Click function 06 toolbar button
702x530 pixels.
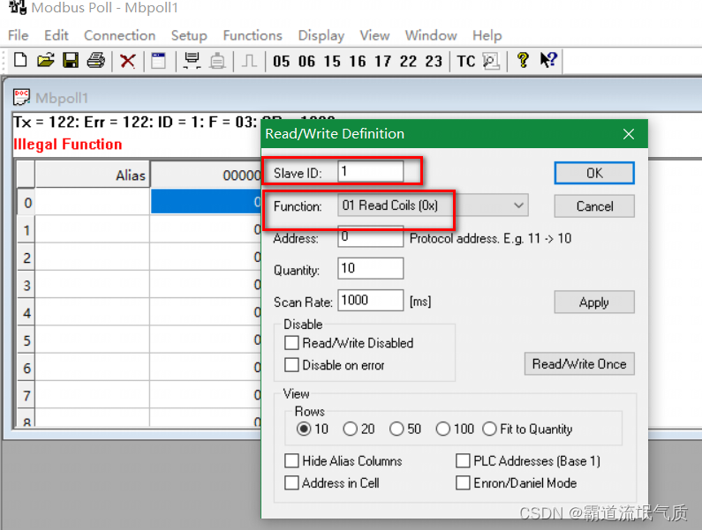[x=306, y=61]
